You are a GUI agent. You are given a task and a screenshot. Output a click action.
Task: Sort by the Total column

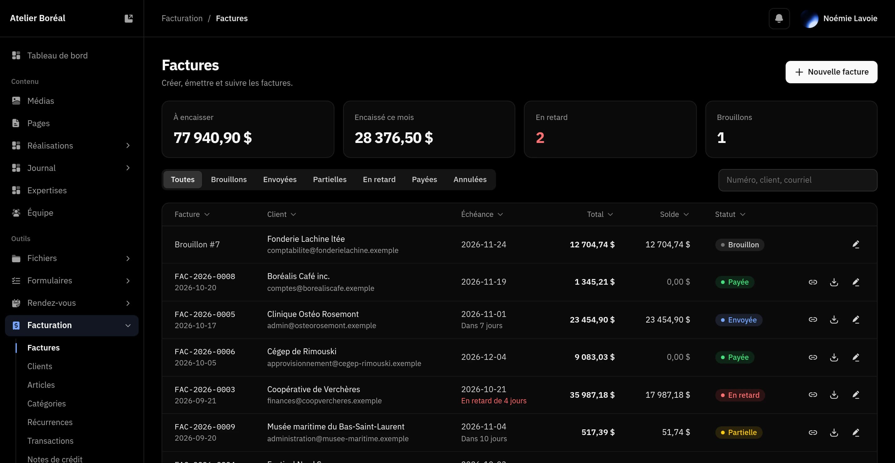coord(600,214)
